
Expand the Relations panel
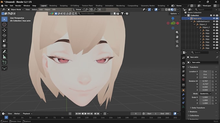193,112
